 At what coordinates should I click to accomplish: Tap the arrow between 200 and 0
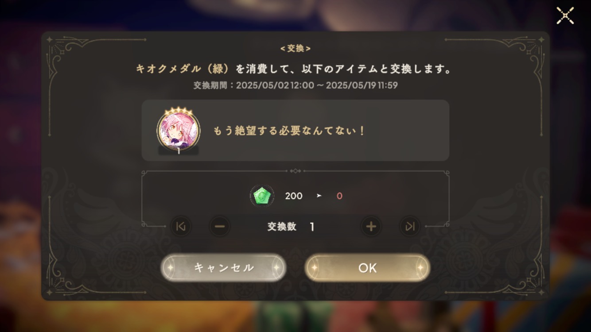319,196
